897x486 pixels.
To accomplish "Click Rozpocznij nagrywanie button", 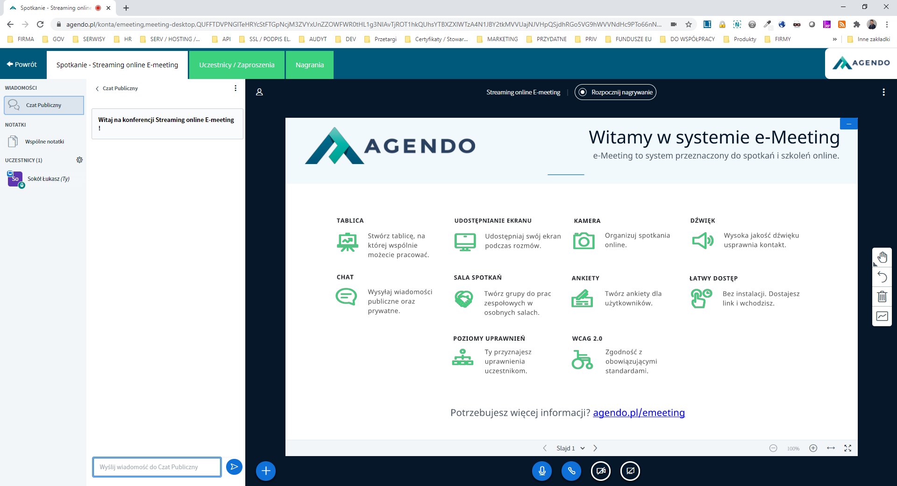I will point(615,93).
